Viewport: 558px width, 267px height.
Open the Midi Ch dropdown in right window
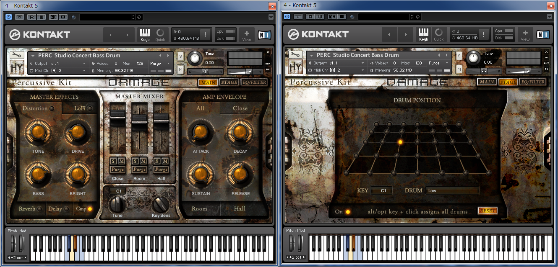337,70
